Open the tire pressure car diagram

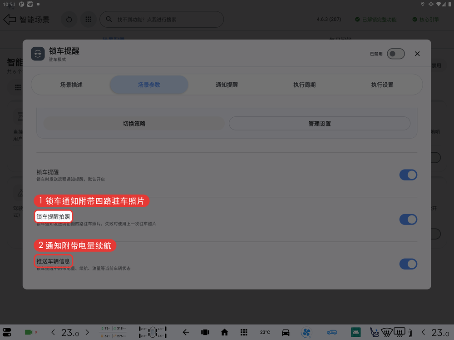pyautogui.click(x=153, y=332)
